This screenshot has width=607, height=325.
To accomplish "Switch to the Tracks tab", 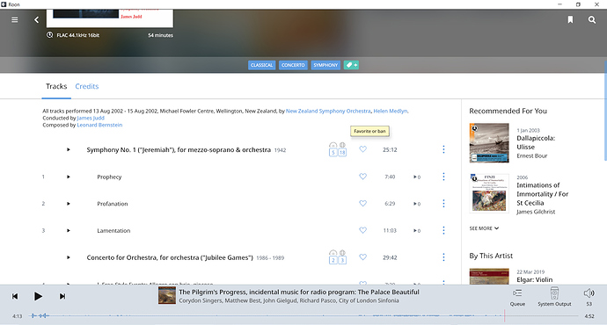I will [56, 86].
